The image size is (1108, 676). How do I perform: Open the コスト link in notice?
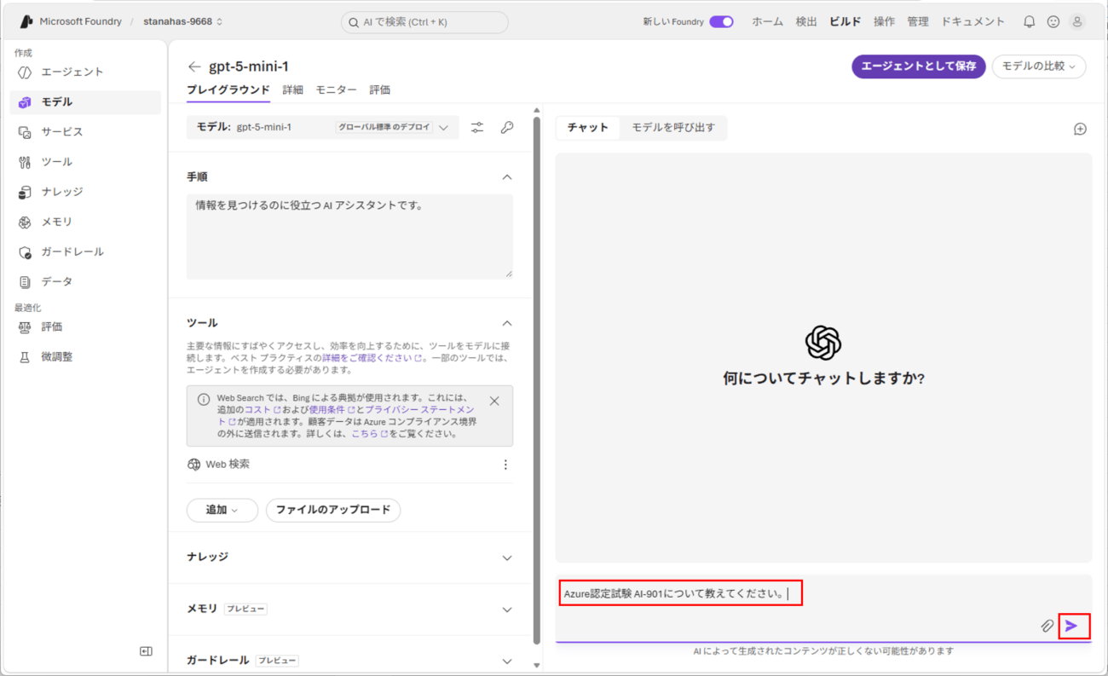point(263,410)
